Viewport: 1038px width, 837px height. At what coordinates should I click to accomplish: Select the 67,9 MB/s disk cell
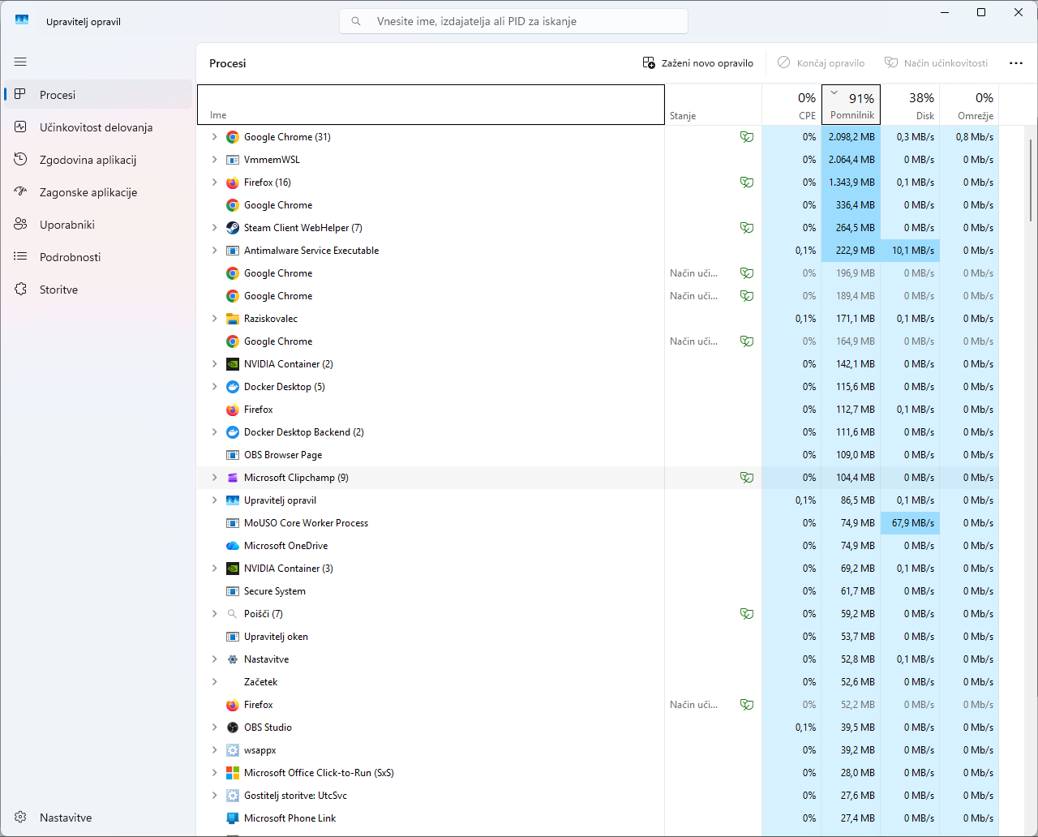(910, 523)
